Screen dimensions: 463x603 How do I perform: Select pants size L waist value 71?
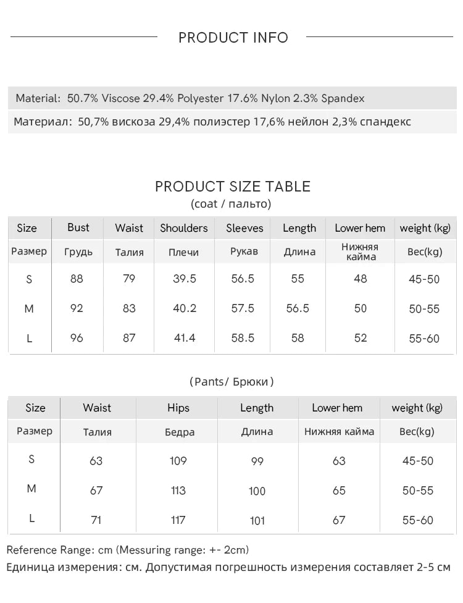[96, 520]
